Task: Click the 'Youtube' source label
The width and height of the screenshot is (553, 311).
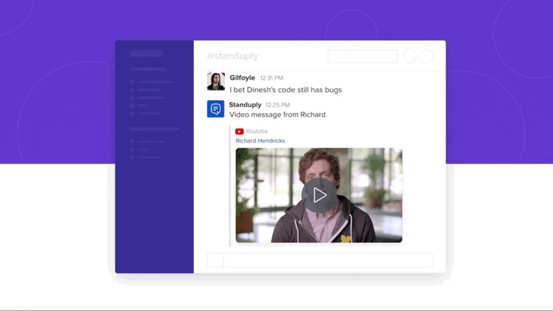Action: (257, 131)
